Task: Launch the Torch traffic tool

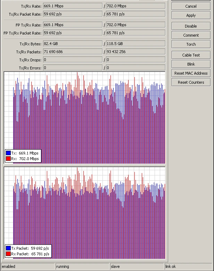Action: pos(191,44)
